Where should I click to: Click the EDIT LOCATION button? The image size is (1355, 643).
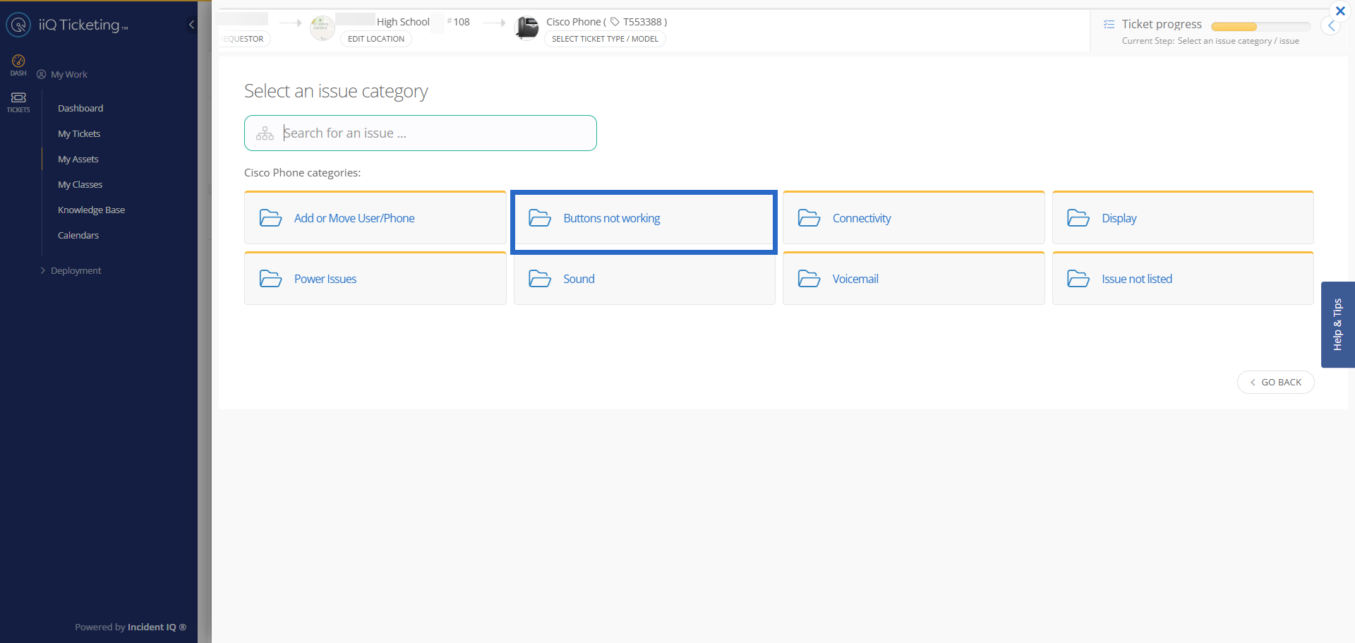coord(375,39)
